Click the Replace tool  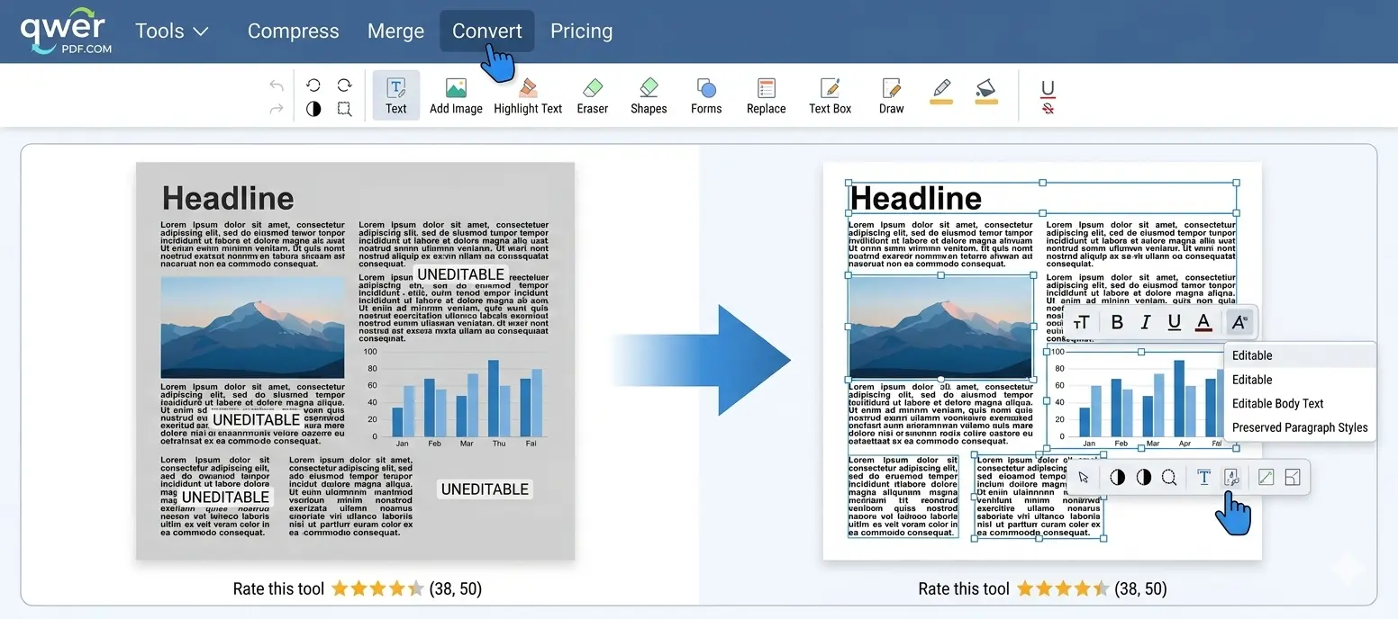767,95
